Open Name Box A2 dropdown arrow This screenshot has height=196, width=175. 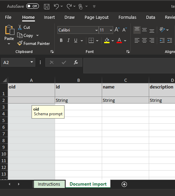(32, 62)
